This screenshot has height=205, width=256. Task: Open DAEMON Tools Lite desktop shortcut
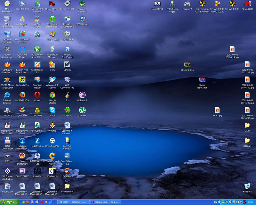(37, 159)
